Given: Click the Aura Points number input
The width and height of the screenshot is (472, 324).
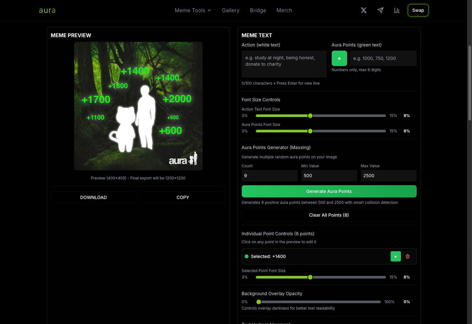Looking at the screenshot, I should (x=383, y=58).
